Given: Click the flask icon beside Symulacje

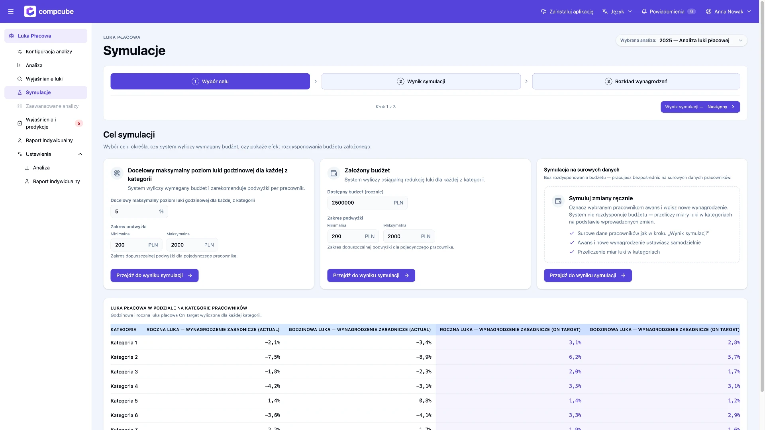Looking at the screenshot, I should coord(20,92).
